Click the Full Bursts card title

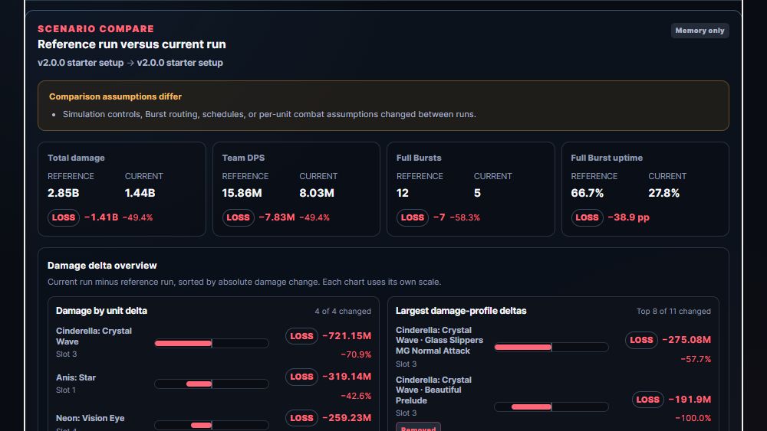coord(419,158)
